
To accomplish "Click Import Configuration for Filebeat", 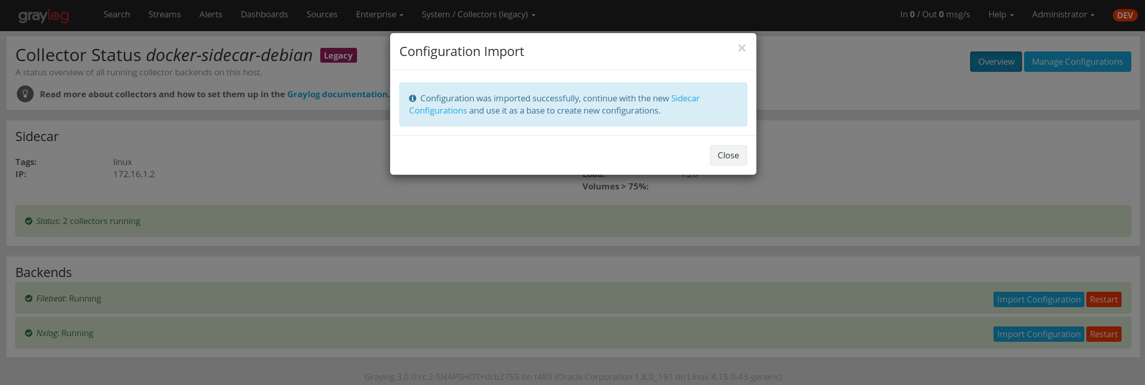I will [x=1038, y=299].
